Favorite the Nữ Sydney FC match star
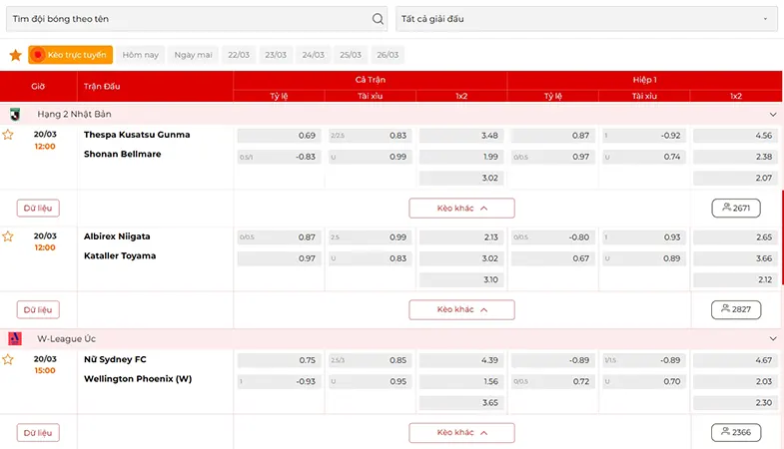784x449 pixels. point(8,359)
